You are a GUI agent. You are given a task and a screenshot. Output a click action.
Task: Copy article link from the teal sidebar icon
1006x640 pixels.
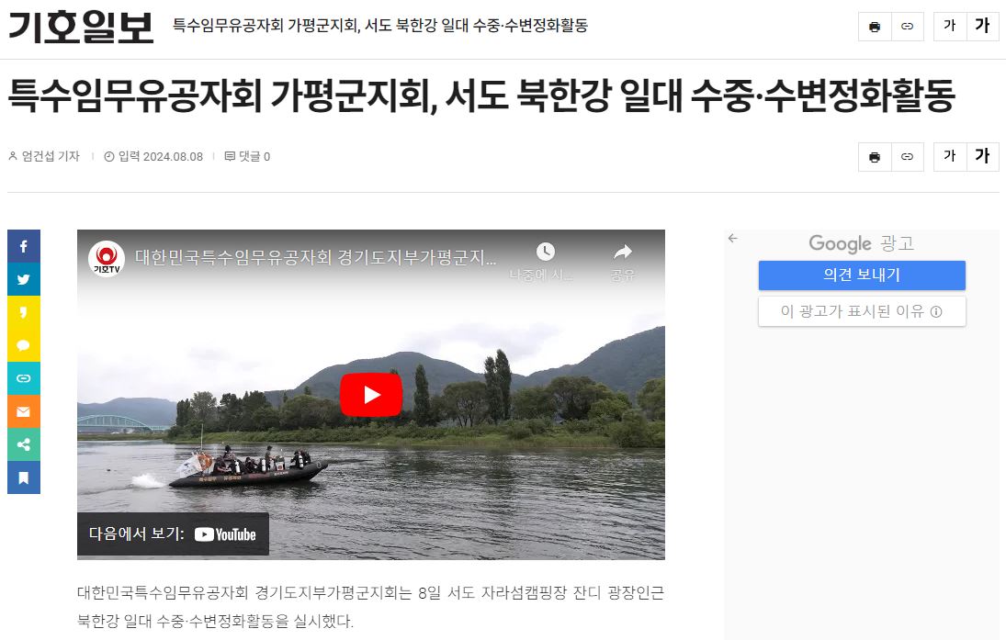pyautogui.click(x=24, y=378)
